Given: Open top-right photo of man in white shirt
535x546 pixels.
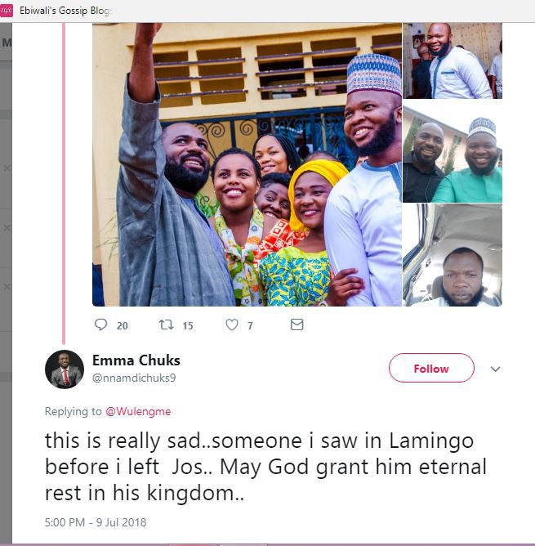Looking at the screenshot, I should (x=453, y=61).
